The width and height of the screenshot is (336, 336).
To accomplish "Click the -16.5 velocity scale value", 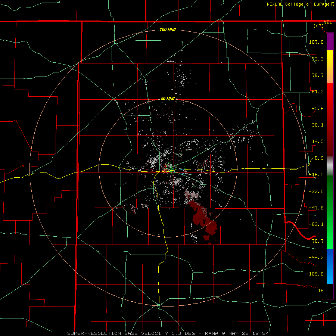I will [x=316, y=175].
